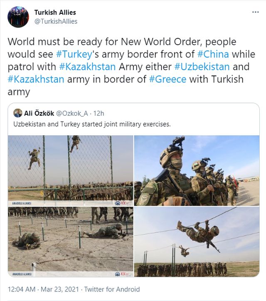View photo of soldiers climbing the fence
Image resolution: width=266 pixels, height=301 pixels.
71,170
